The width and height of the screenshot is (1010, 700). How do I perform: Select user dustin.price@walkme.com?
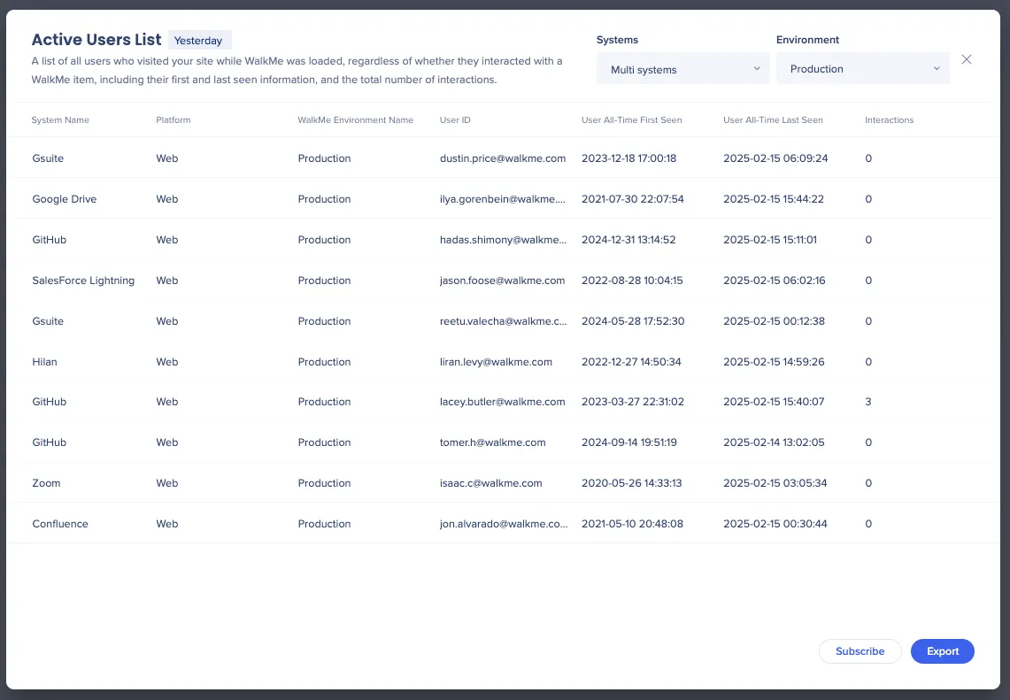click(503, 158)
